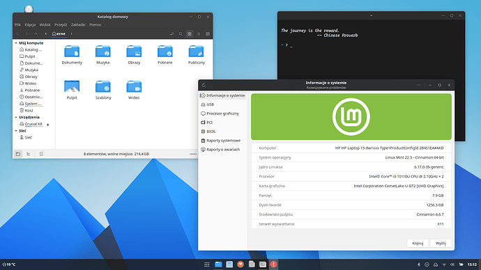Screen dimensions: 481x270
Task: Collapse the Urządzenia section
Action: click(x=16, y=117)
